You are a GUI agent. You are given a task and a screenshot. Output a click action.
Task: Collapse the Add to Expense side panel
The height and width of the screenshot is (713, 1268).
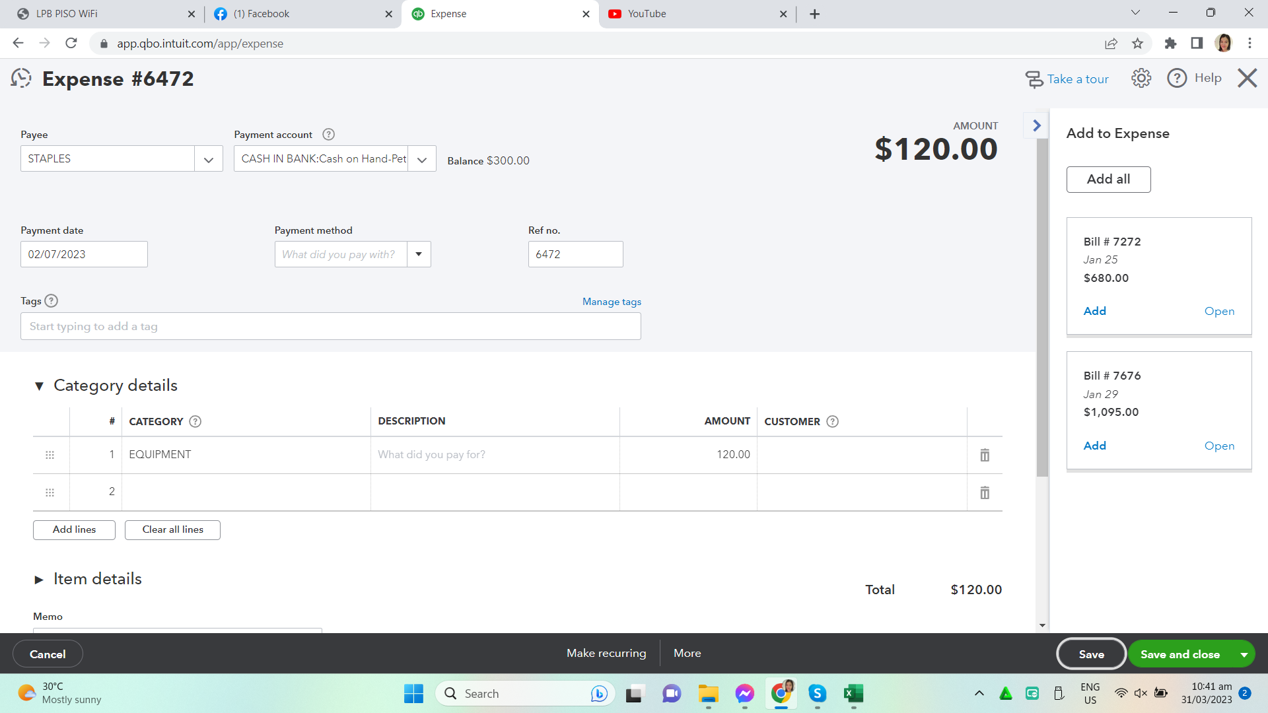point(1036,125)
